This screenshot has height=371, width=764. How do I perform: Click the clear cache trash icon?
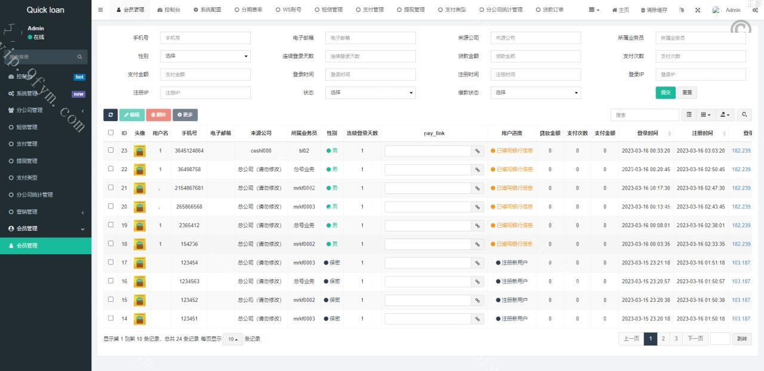coord(654,10)
